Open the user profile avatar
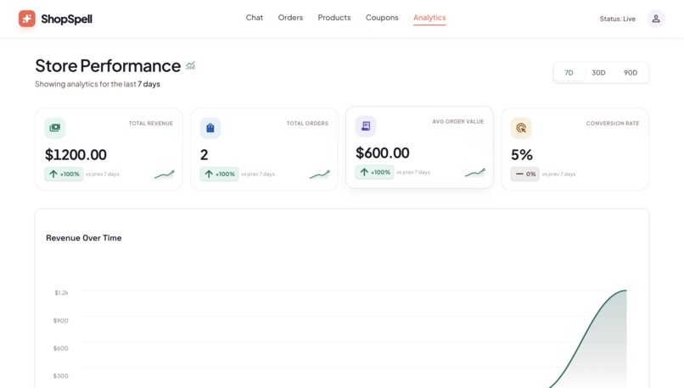The height and width of the screenshot is (388, 684). point(656,19)
